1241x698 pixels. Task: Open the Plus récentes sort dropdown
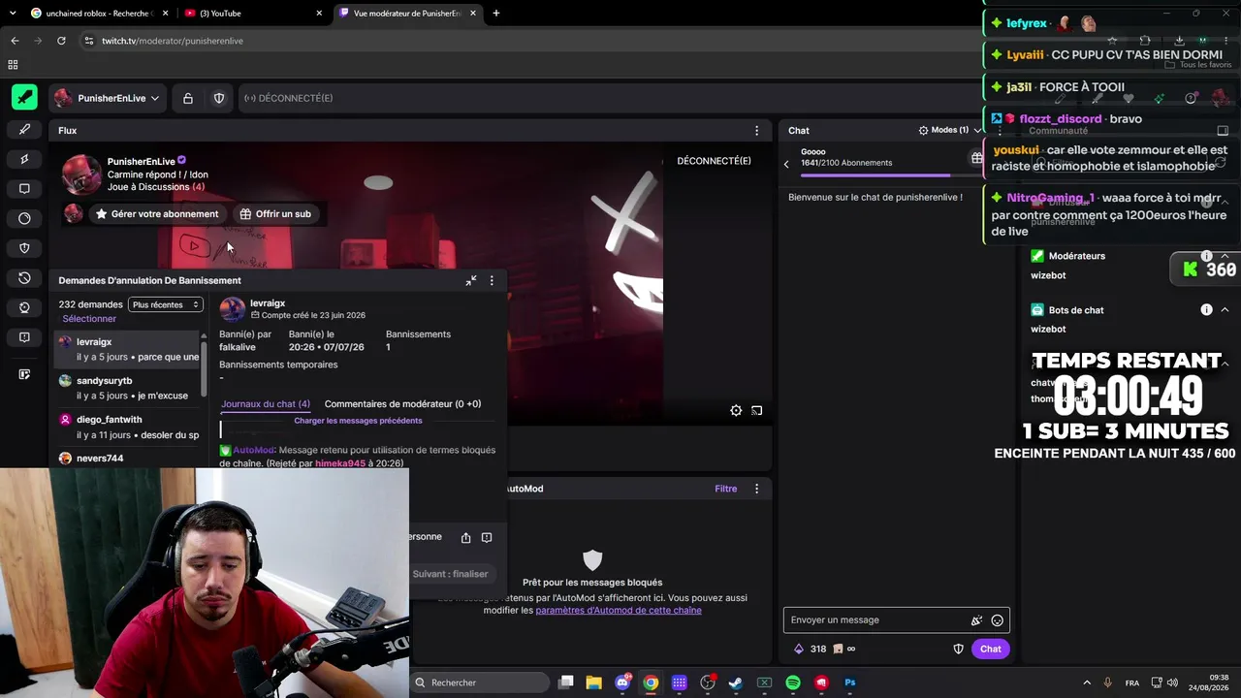pyautogui.click(x=166, y=304)
